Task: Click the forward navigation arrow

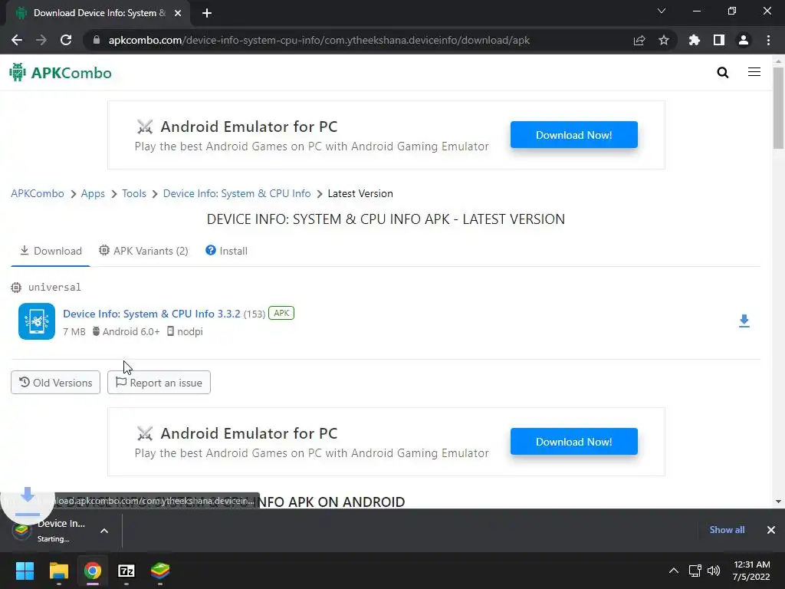Action: (x=41, y=40)
